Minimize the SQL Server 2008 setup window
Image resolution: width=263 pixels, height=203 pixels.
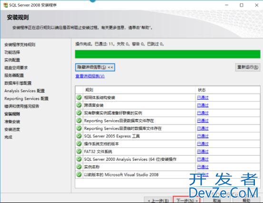click(226, 5)
